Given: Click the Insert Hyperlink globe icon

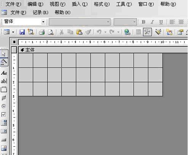Looking at the screenshot, I should tap(127, 32).
